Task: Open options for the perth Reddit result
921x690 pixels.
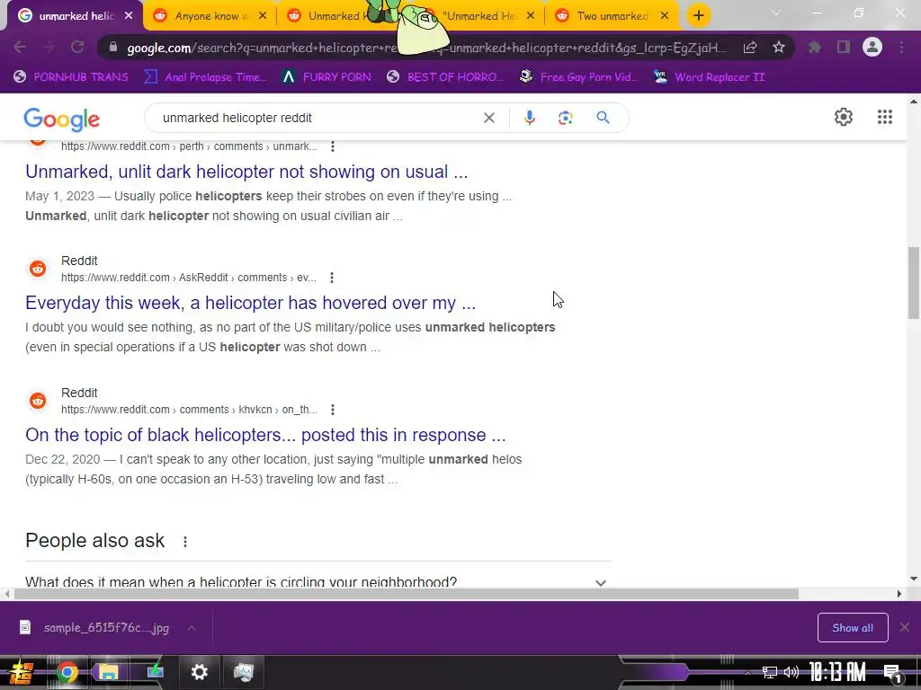Action: point(333,146)
